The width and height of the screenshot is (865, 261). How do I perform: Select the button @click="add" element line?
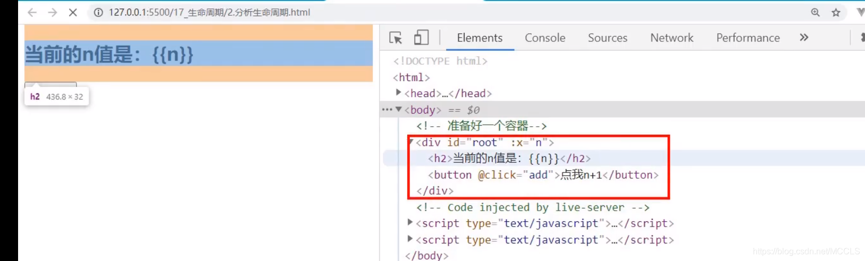point(543,175)
